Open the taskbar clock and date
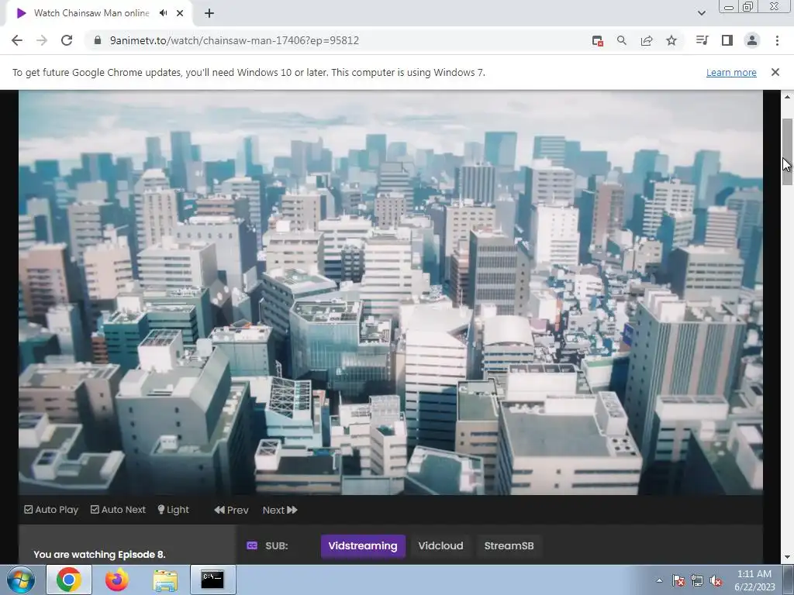 [754, 580]
